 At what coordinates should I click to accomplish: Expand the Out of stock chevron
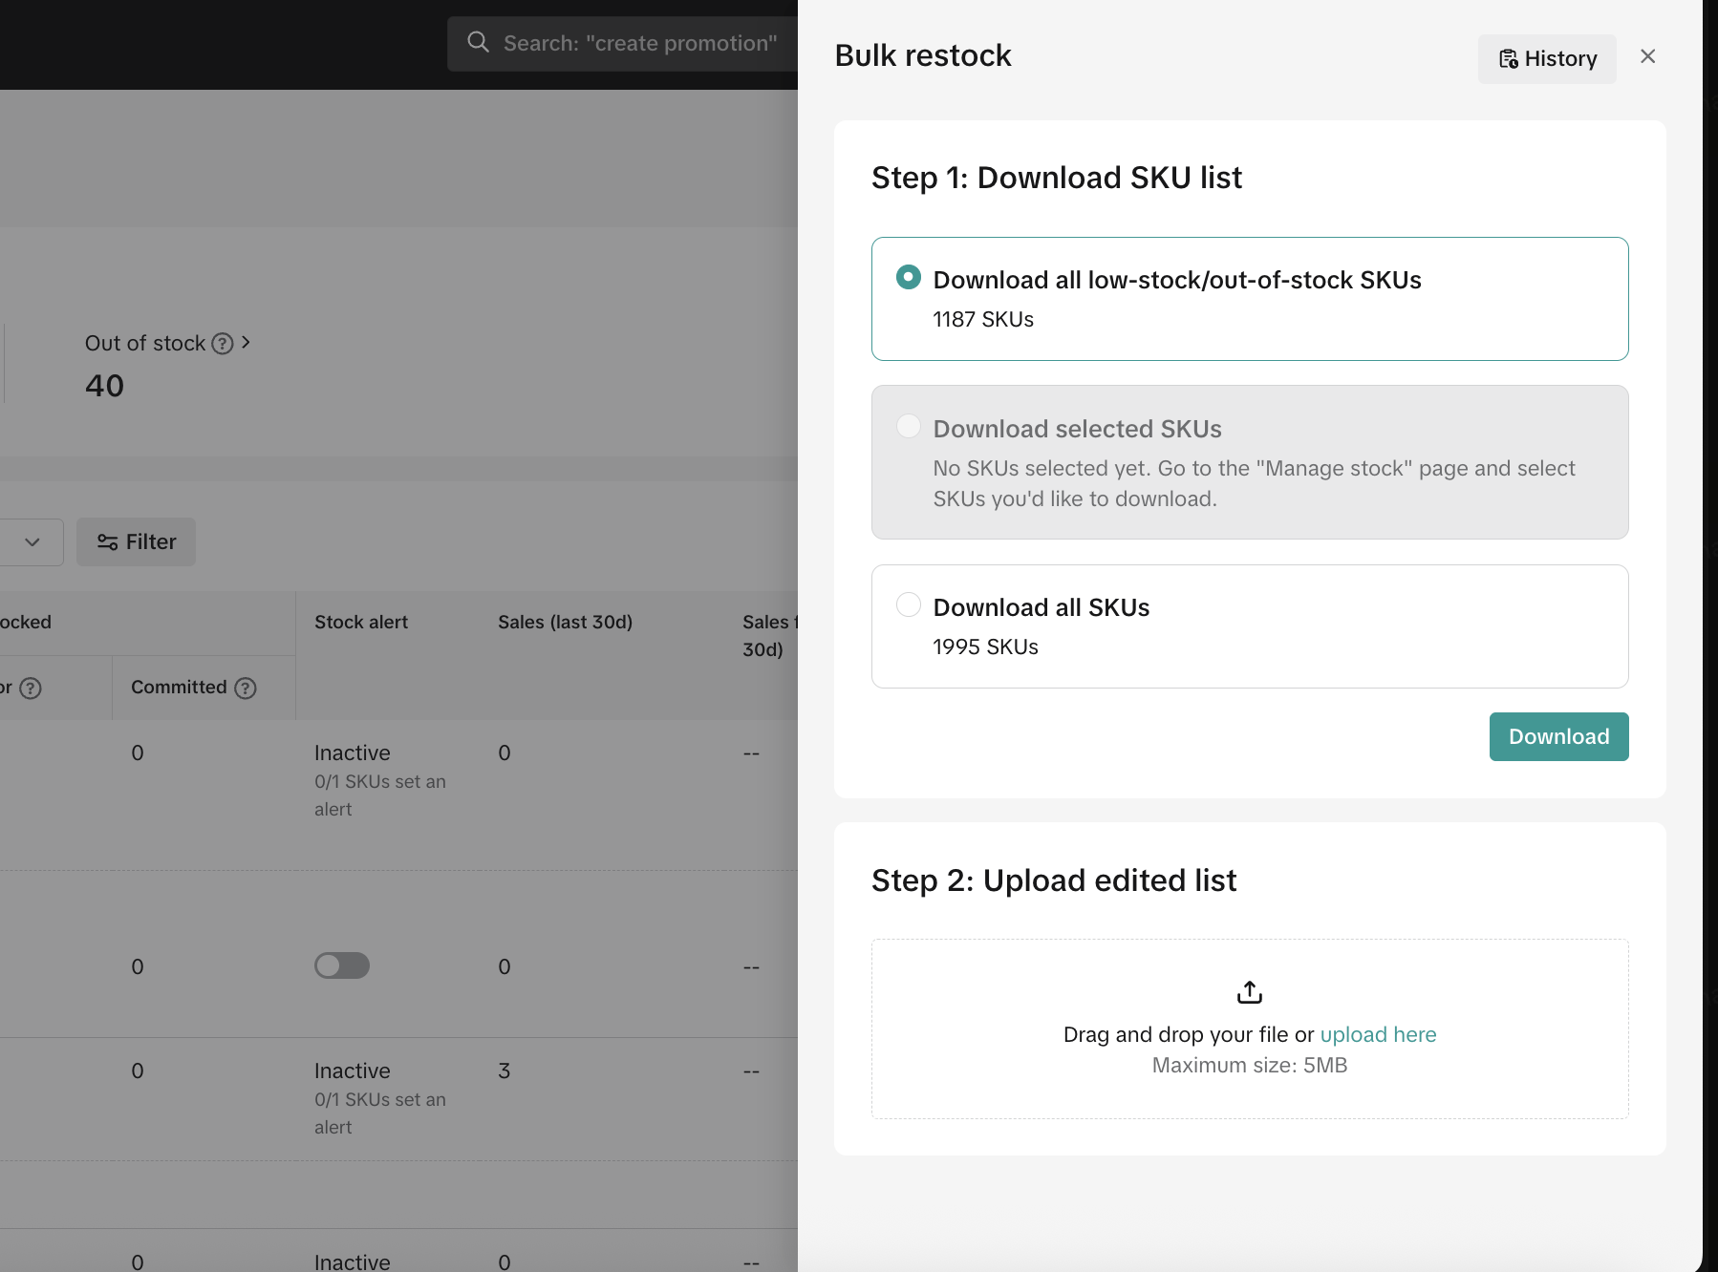pyautogui.click(x=246, y=342)
